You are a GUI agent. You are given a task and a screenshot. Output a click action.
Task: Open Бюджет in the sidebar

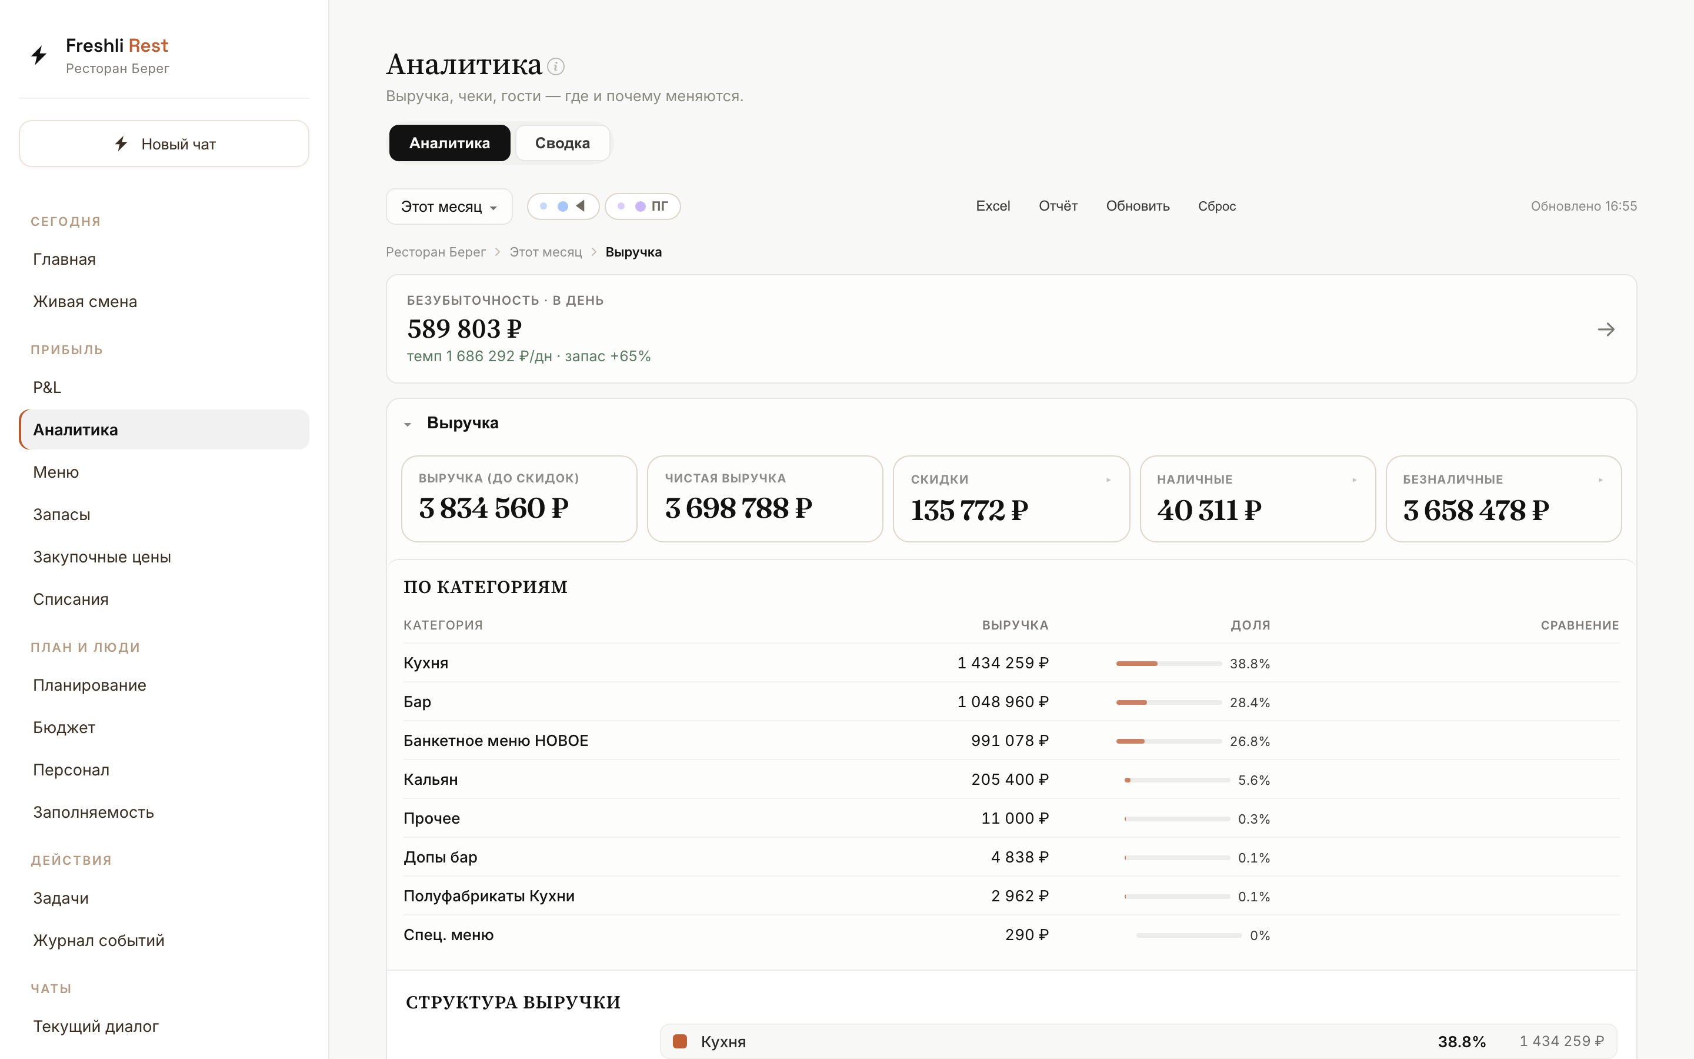(x=164, y=728)
